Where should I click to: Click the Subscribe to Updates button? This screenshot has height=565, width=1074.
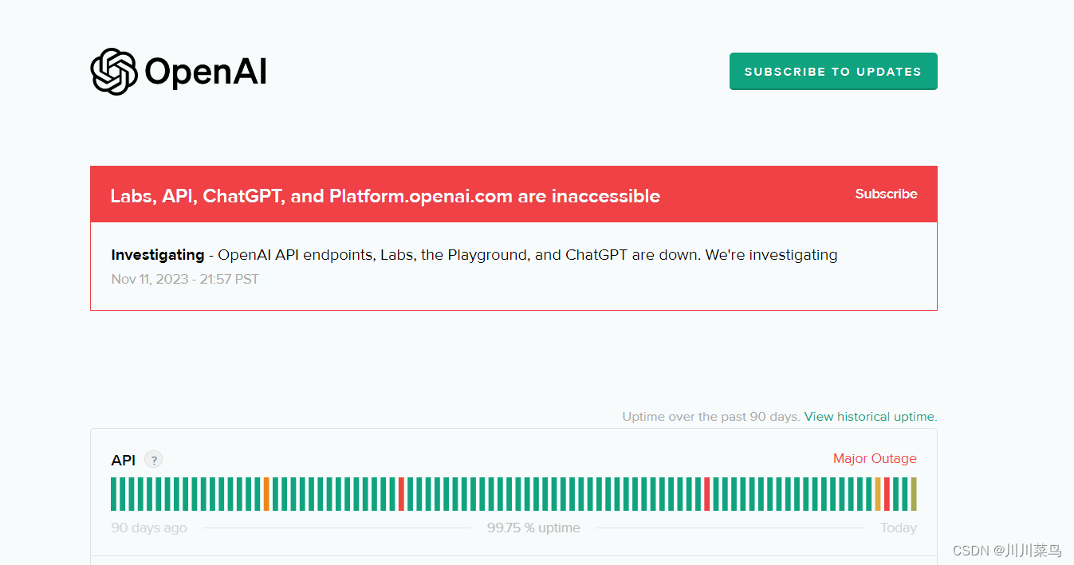point(833,72)
